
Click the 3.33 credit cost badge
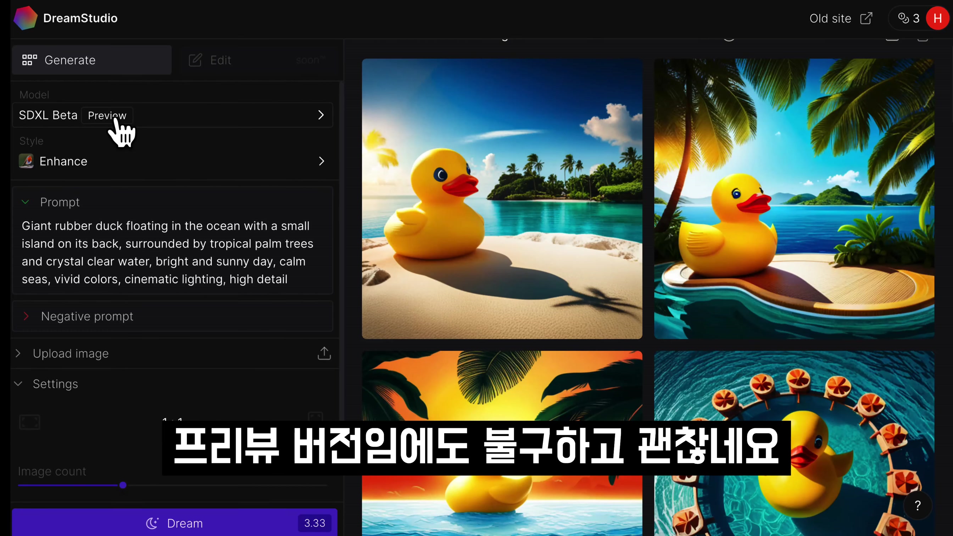[314, 523]
